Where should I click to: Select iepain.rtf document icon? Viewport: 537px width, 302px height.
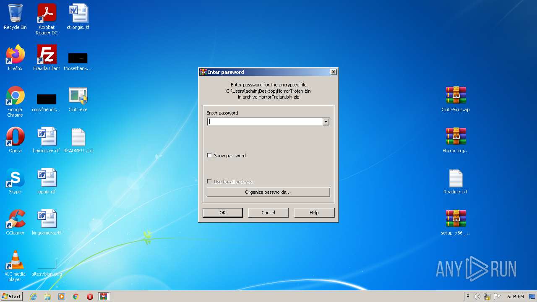(47, 181)
